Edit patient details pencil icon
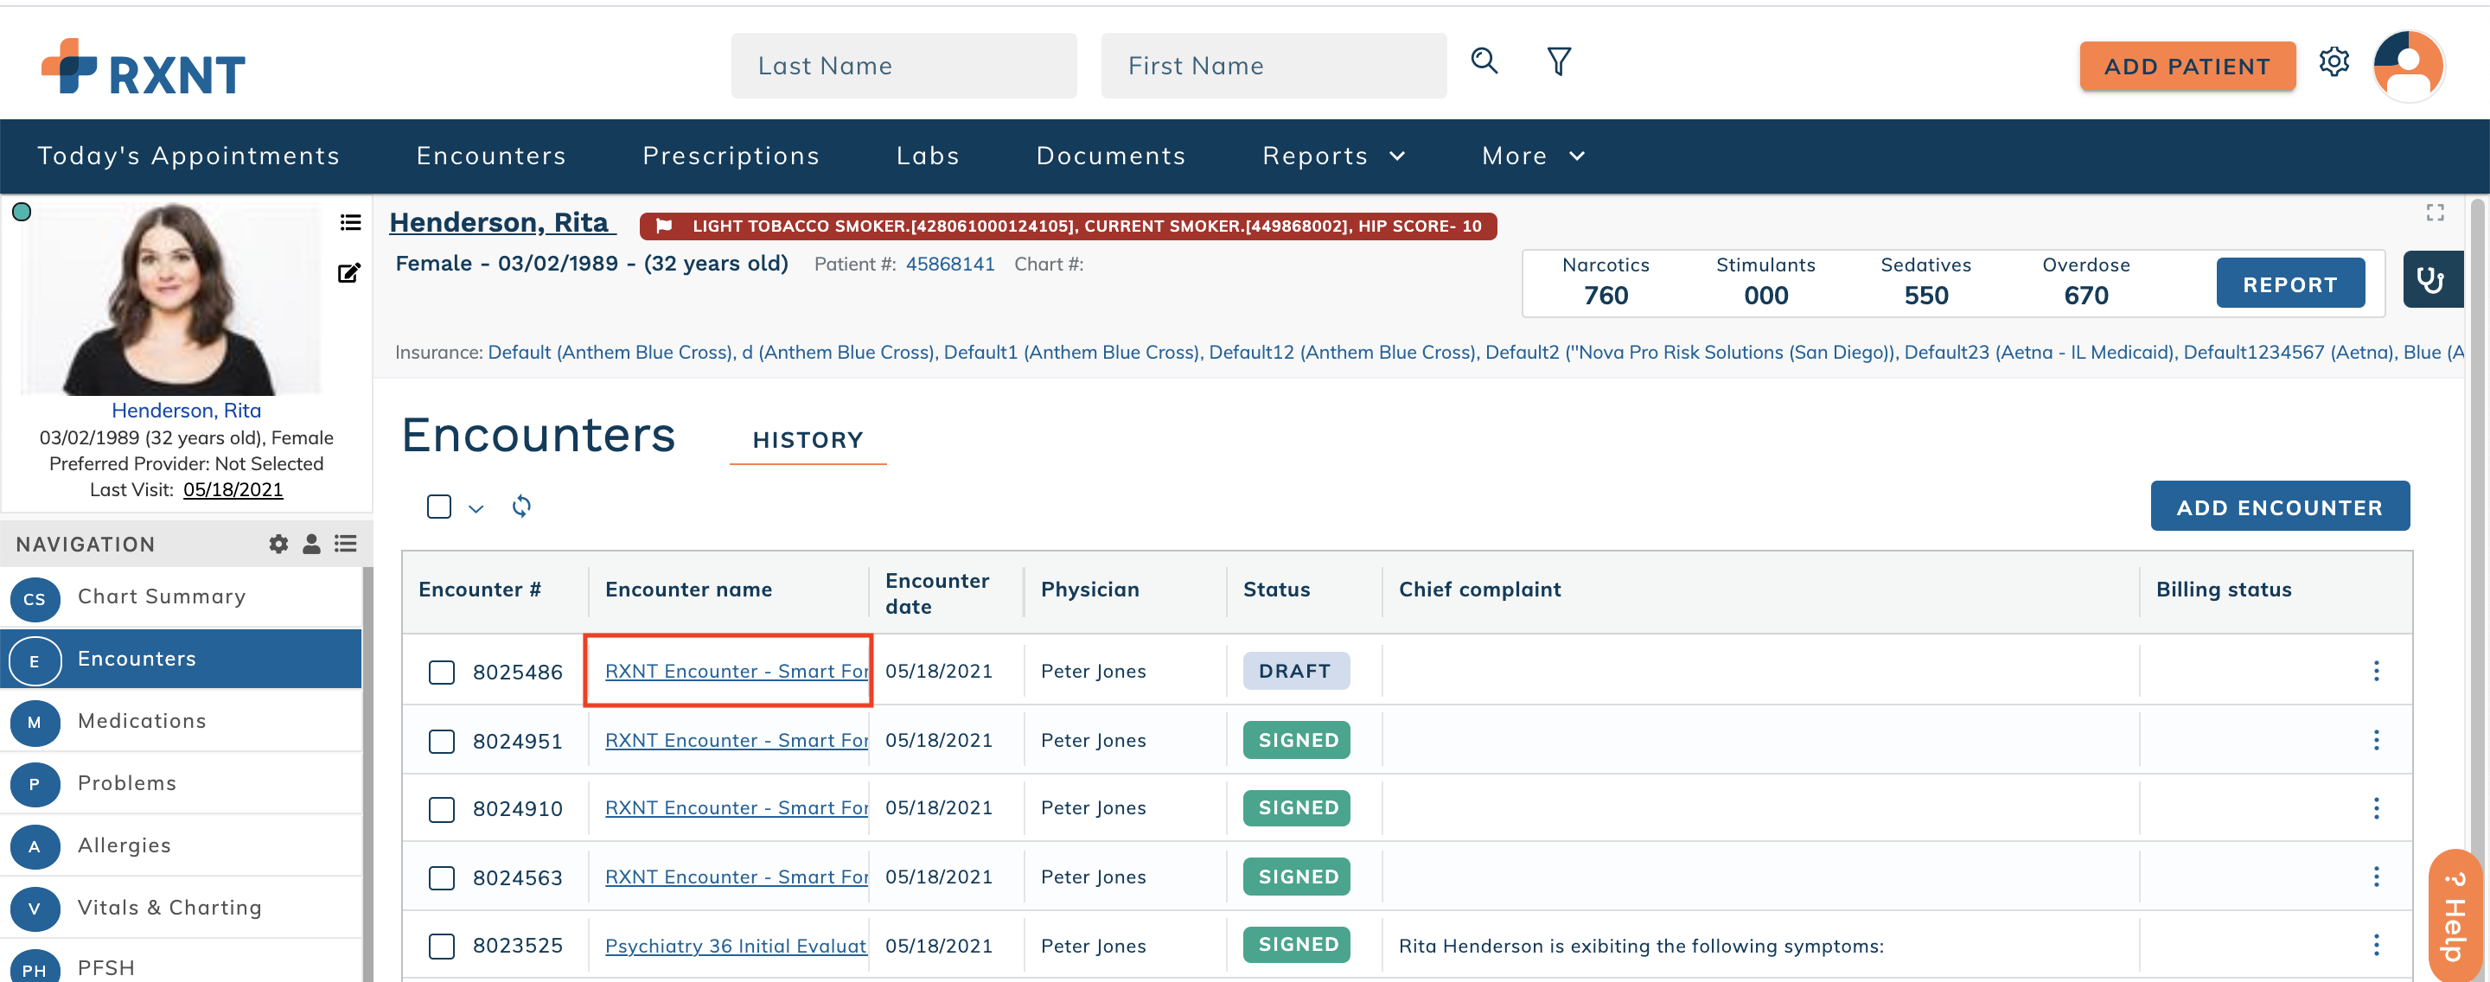Image resolution: width=2490 pixels, height=982 pixels. point(349,273)
